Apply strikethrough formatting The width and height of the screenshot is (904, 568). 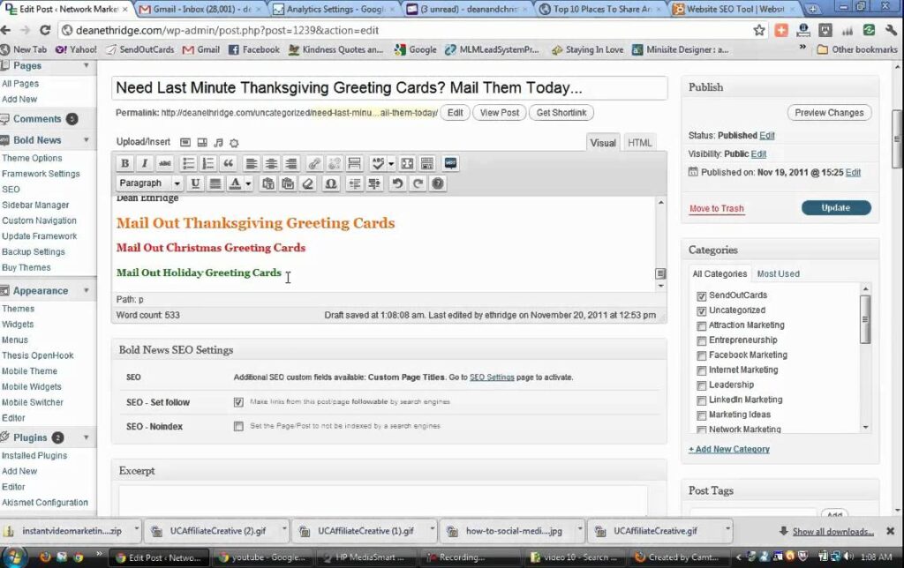(165, 163)
